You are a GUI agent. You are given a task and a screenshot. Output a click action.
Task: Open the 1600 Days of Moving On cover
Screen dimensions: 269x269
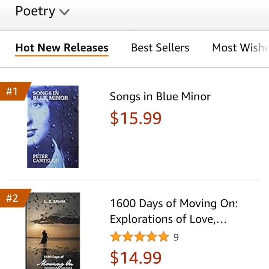tap(53, 231)
